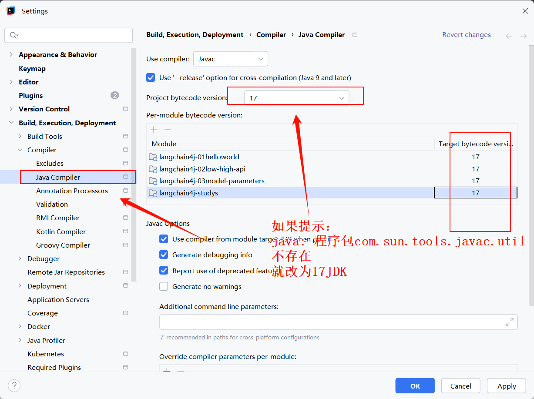Click the search magnifier icon
Viewport: 534px width, 399px height.
point(13,35)
